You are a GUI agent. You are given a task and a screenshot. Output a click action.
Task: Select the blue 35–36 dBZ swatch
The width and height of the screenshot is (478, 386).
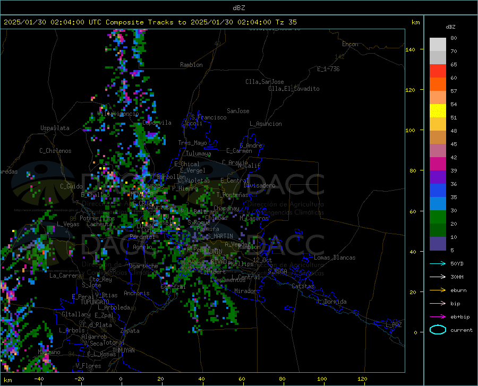(x=438, y=191)
